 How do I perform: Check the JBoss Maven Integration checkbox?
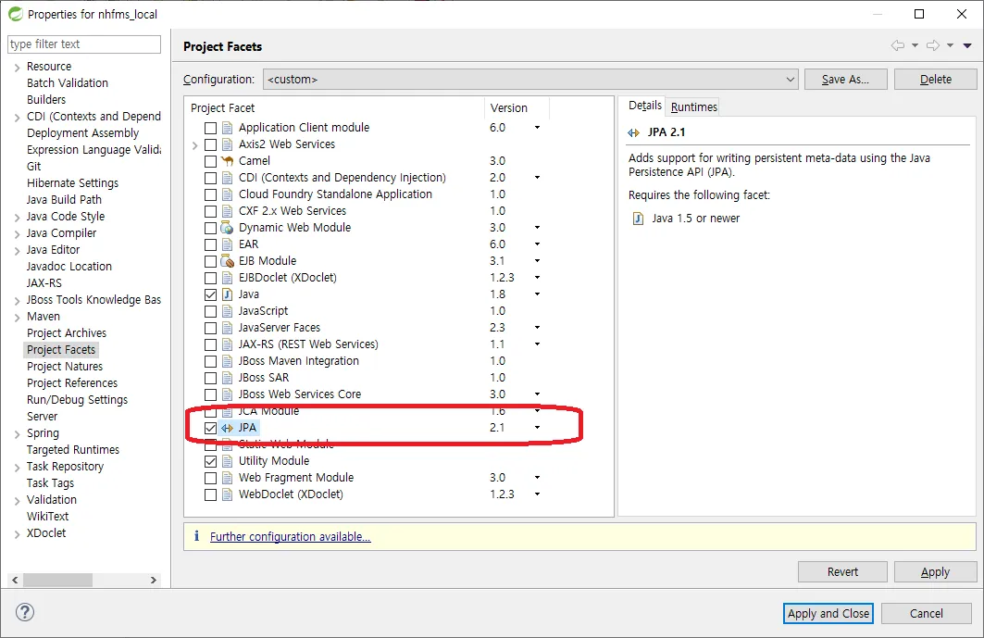pos(211,361)
